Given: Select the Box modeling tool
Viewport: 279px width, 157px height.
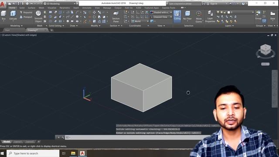Looking at the screenshot, I should pos(3,15).
